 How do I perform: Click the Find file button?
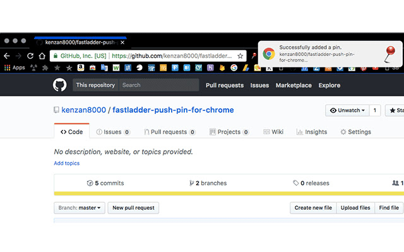(389, 208)
